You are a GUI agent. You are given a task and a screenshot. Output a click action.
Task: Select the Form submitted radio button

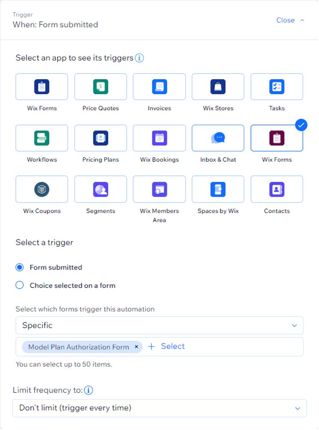(19, 267)
